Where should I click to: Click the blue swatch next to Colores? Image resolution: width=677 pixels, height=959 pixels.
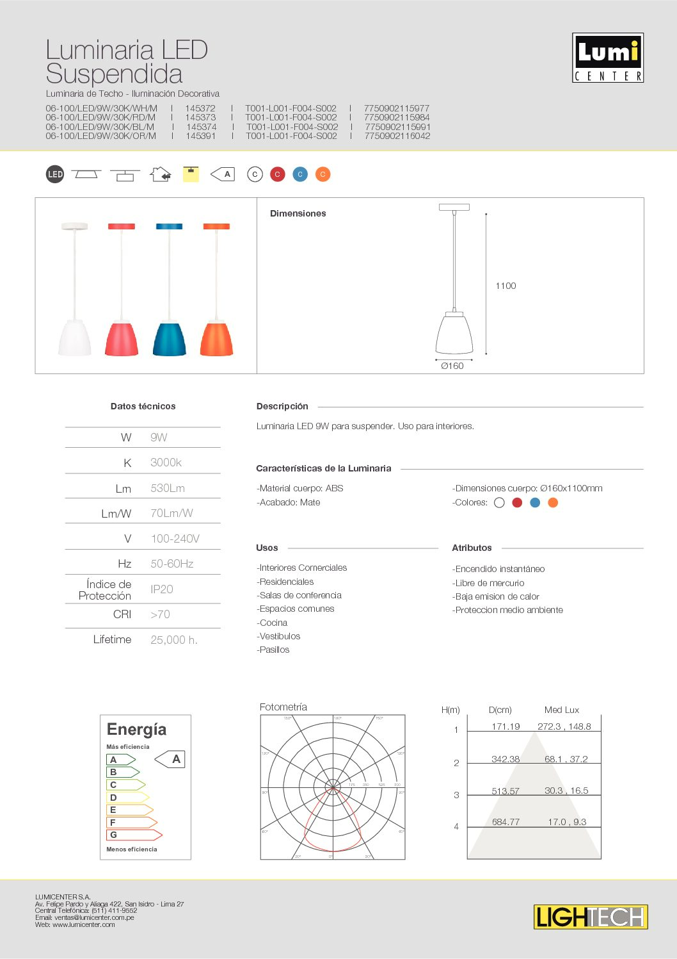[536, 503]
